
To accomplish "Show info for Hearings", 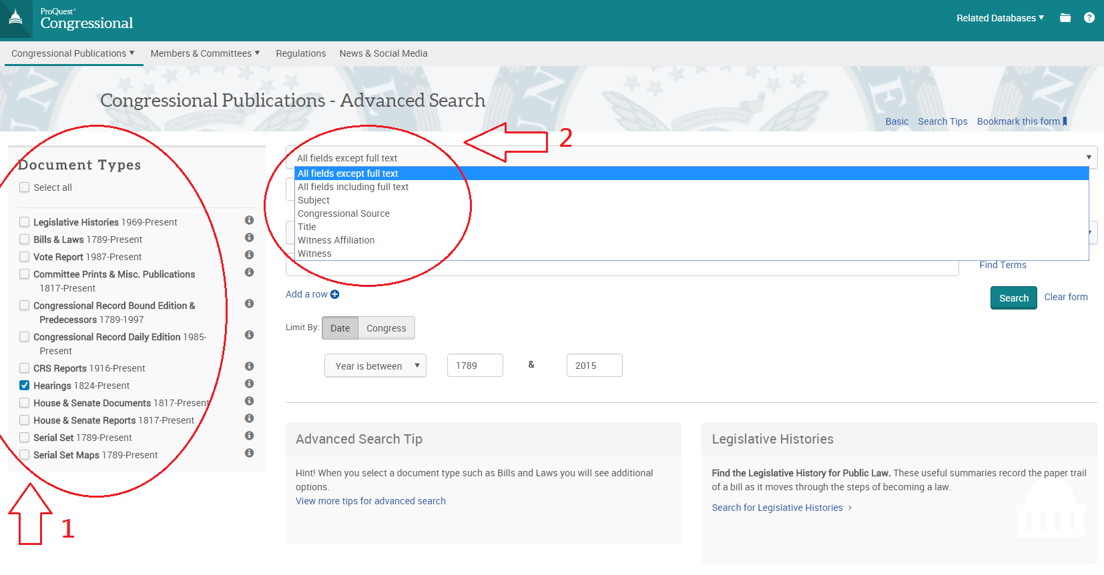I will [249, 384].
